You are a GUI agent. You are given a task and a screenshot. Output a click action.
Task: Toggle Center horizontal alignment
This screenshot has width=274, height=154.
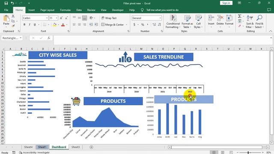[79, 25]
